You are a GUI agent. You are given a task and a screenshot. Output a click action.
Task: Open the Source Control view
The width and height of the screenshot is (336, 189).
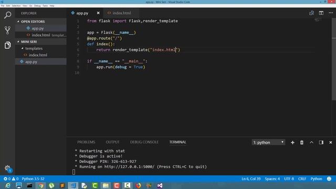[x=7, y=30]
